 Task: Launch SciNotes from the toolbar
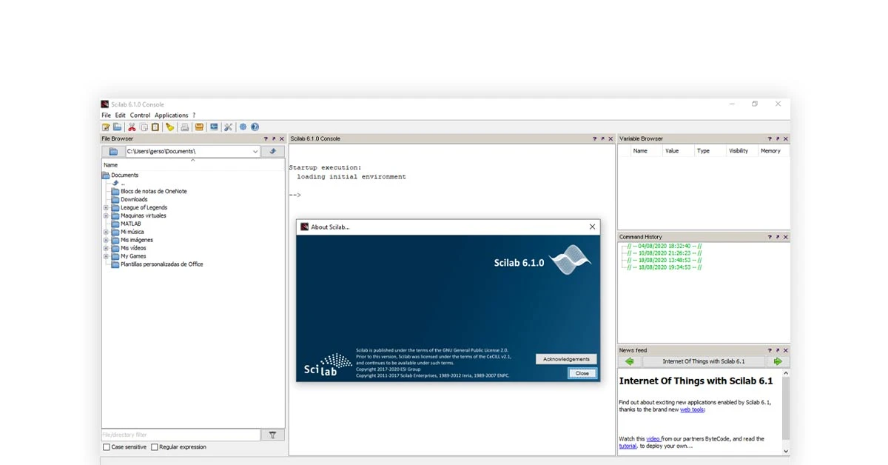(x=106, y=127)
